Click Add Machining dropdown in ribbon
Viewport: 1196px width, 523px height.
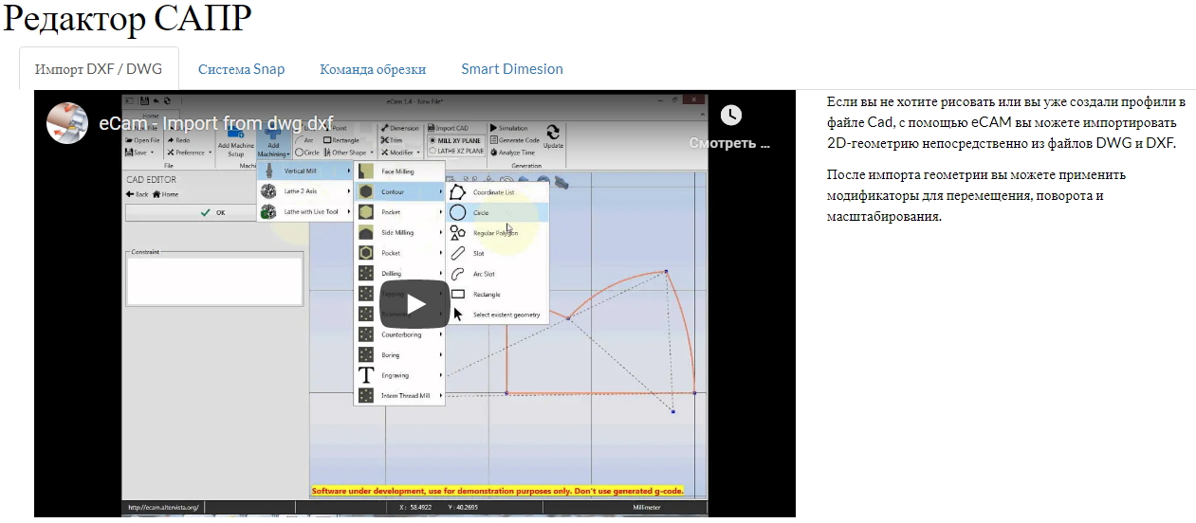273,140
